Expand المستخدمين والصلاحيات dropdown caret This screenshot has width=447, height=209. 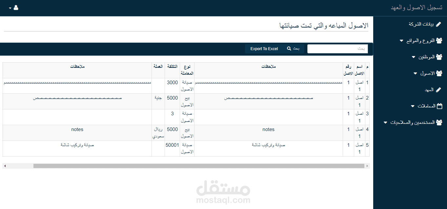pyautogui.click(x=385, y=123)
